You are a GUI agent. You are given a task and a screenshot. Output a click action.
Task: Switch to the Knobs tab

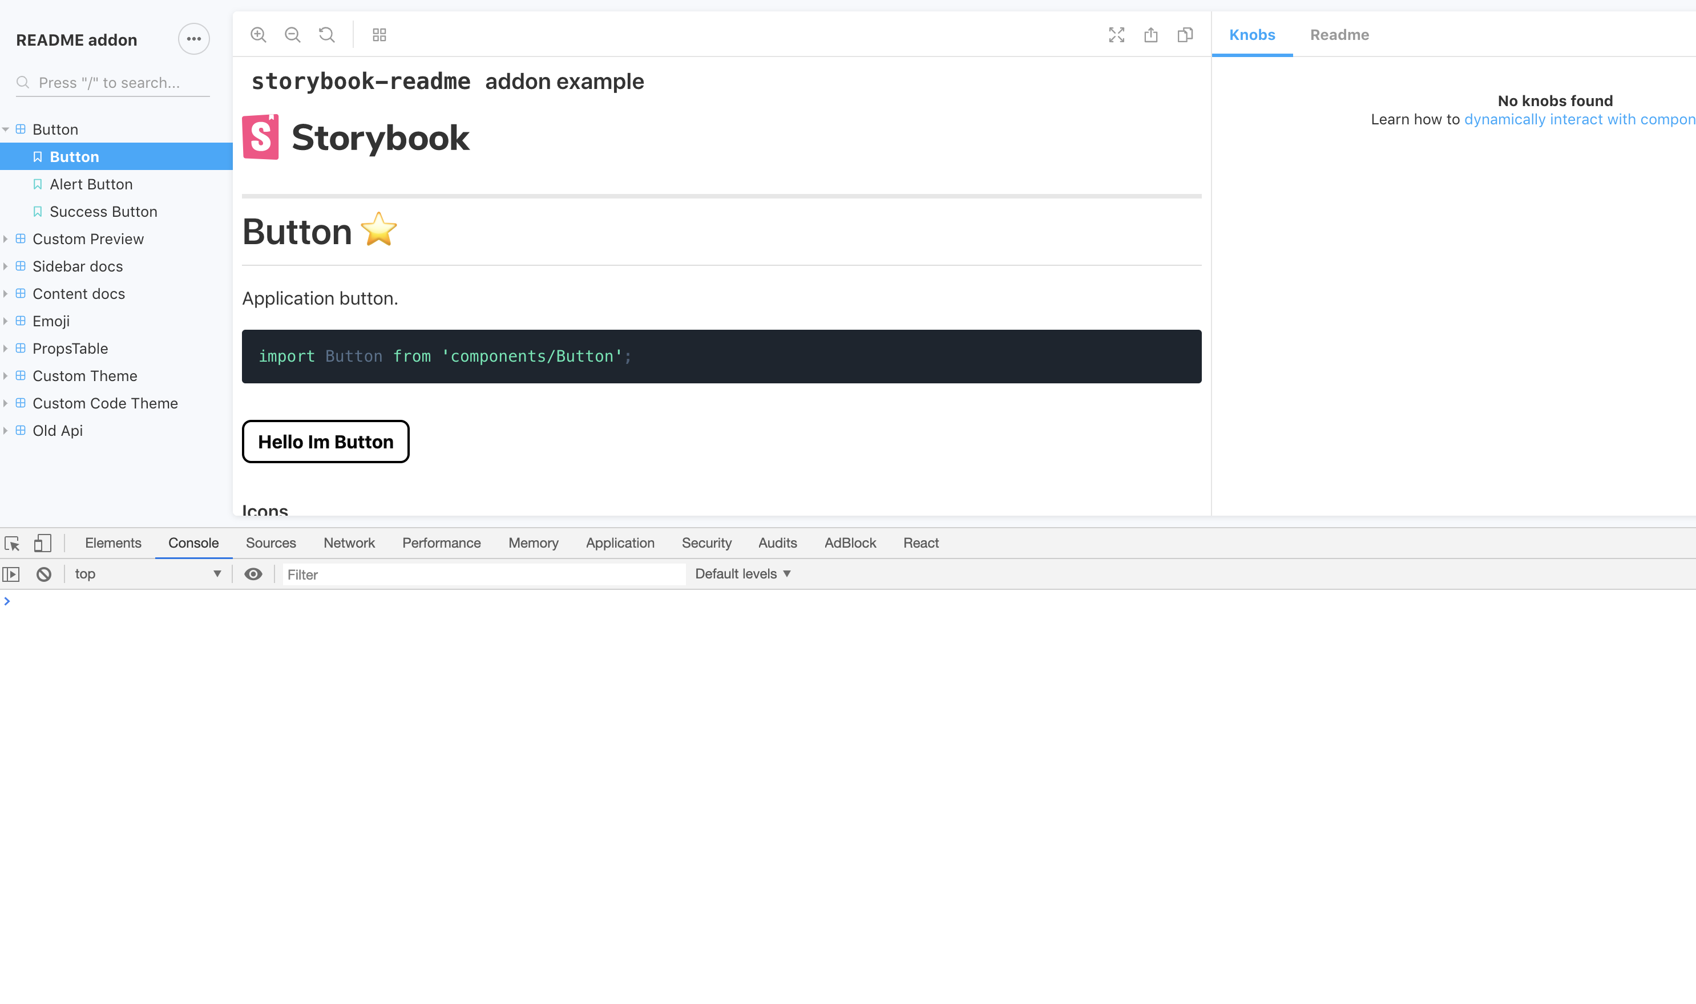1252,35
